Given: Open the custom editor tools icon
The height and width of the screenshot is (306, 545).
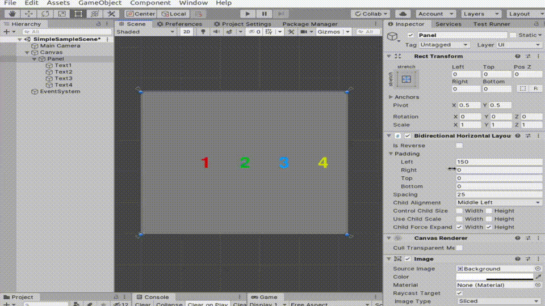Looking at the screenshot, I should pyautogui.click(x=111, y=14).
